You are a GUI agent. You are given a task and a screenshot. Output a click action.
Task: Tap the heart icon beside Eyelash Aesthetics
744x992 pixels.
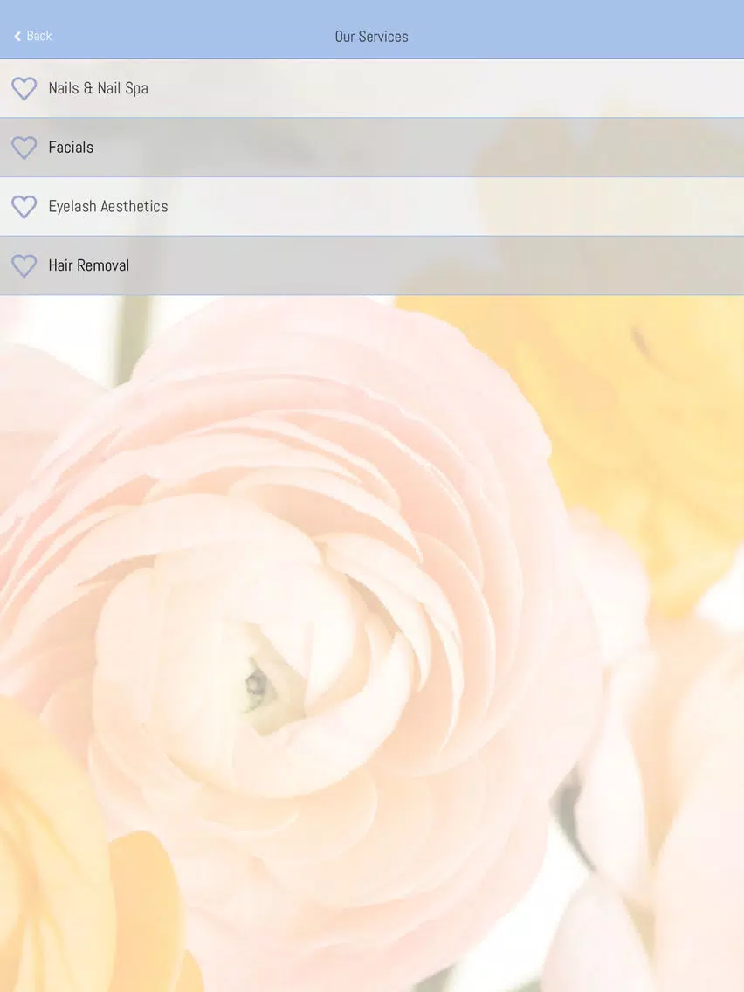[x=24, y=207]
